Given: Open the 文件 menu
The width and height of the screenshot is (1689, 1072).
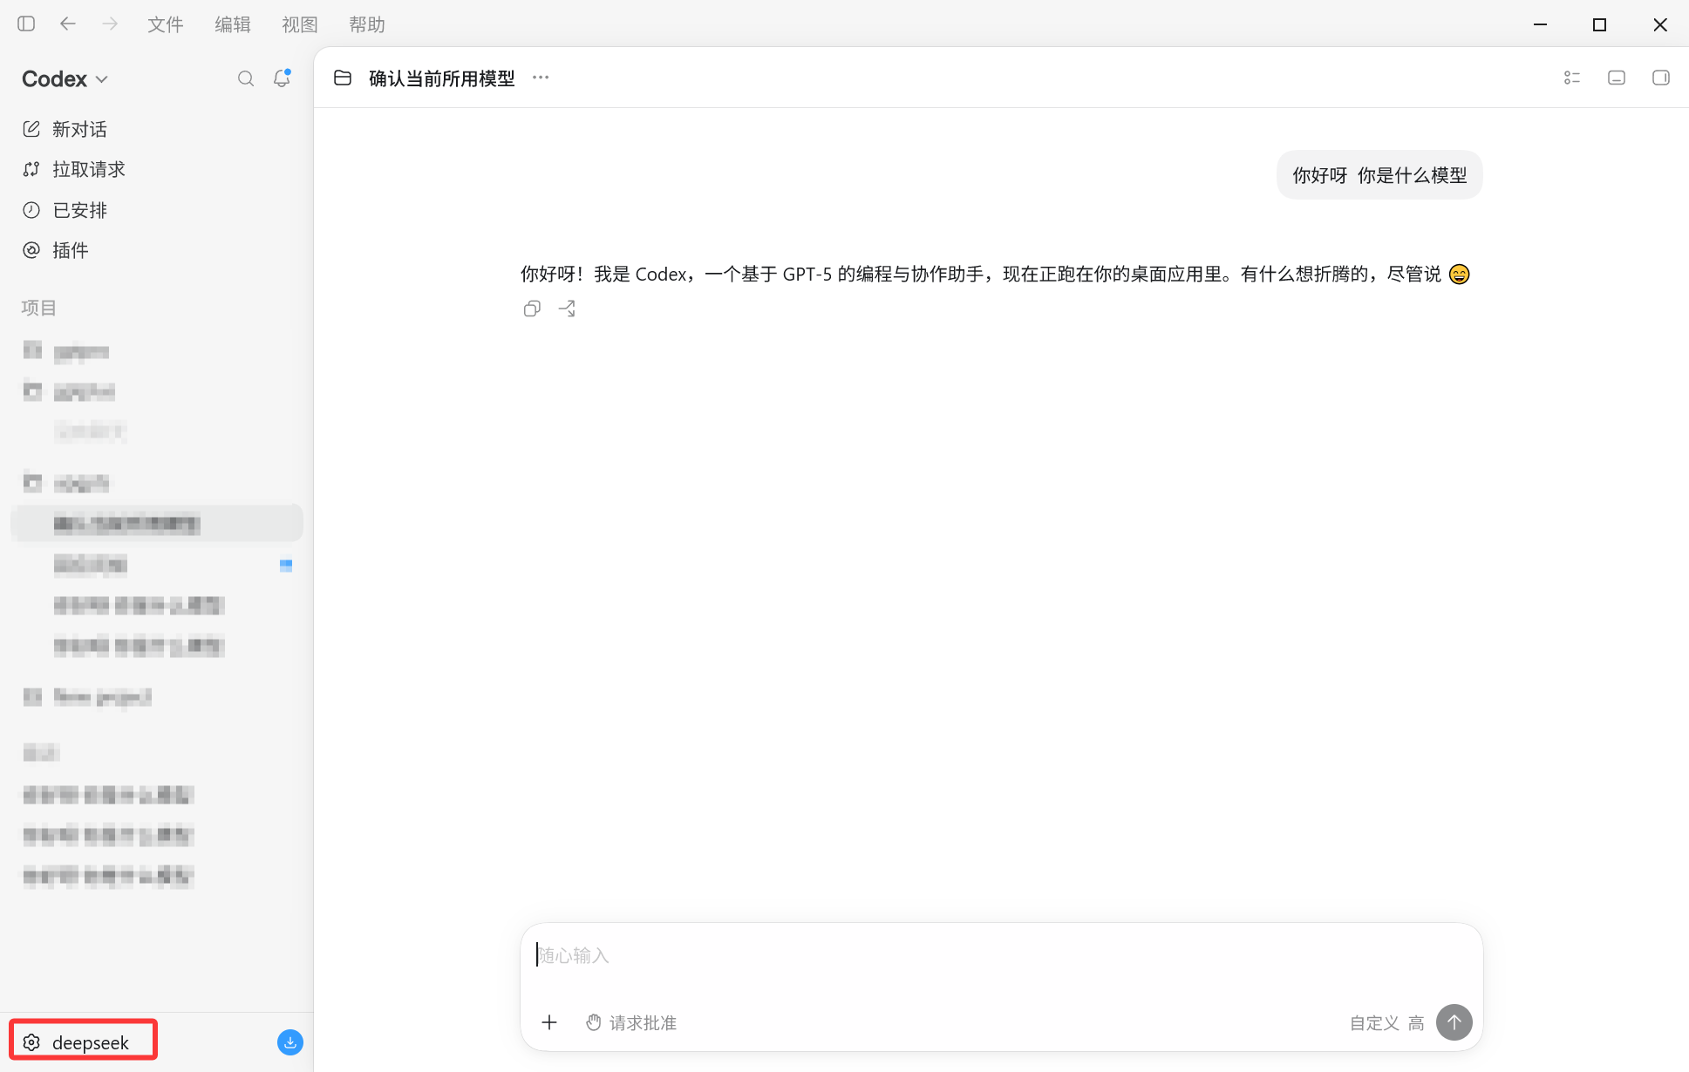Looking at the screenshot, I should point(165,24).
